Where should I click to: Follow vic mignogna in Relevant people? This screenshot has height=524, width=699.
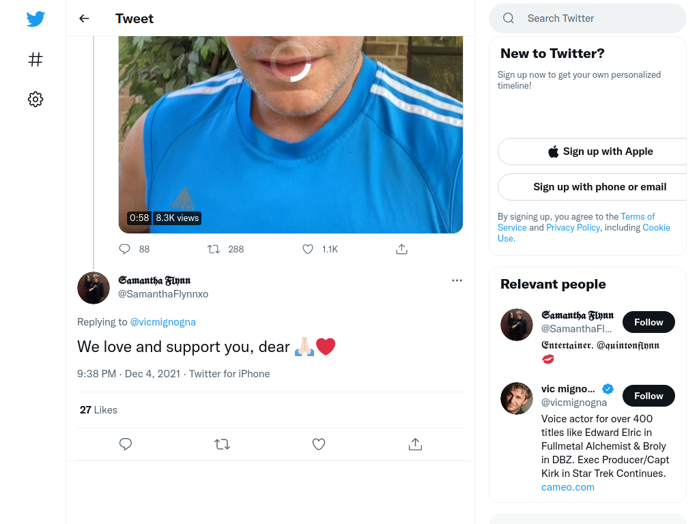click(648, 396)
